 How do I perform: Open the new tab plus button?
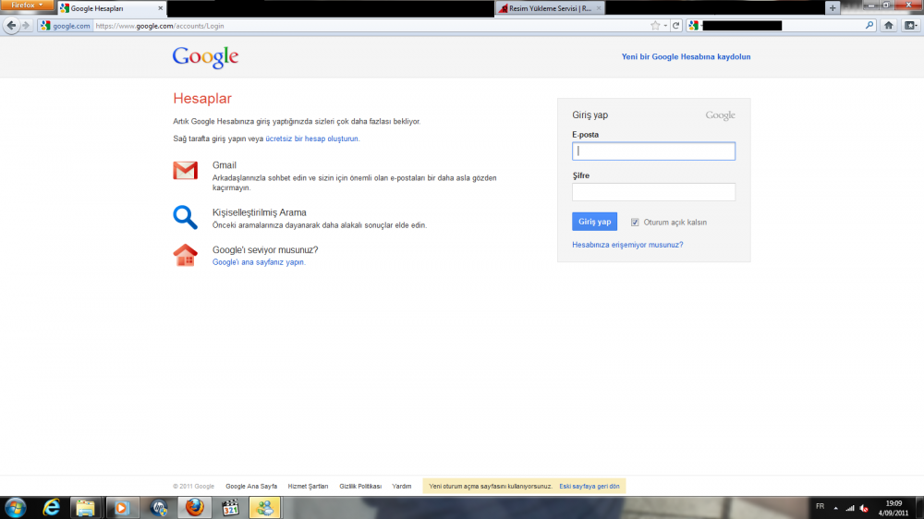pyautogui.click(x=833, y=8)
